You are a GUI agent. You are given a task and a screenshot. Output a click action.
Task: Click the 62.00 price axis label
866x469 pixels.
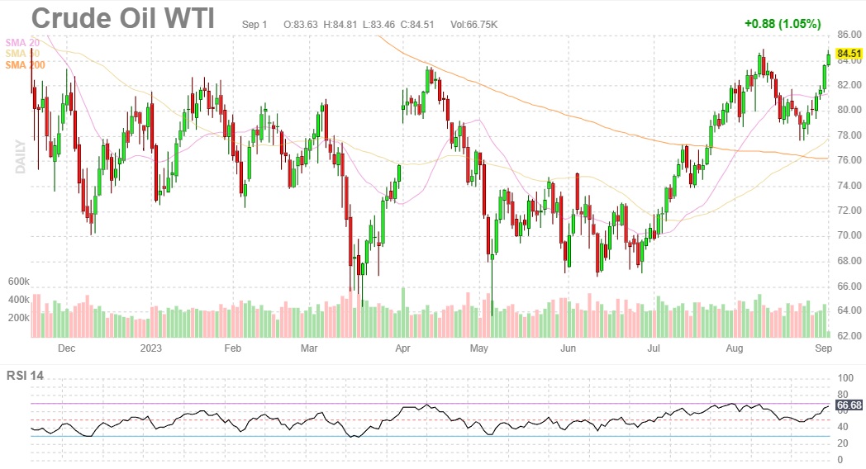coord(849,335)
